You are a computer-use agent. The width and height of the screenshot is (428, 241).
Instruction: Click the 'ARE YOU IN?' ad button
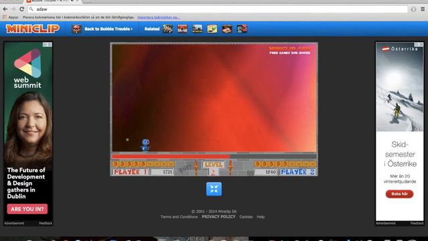pos(27,209)
